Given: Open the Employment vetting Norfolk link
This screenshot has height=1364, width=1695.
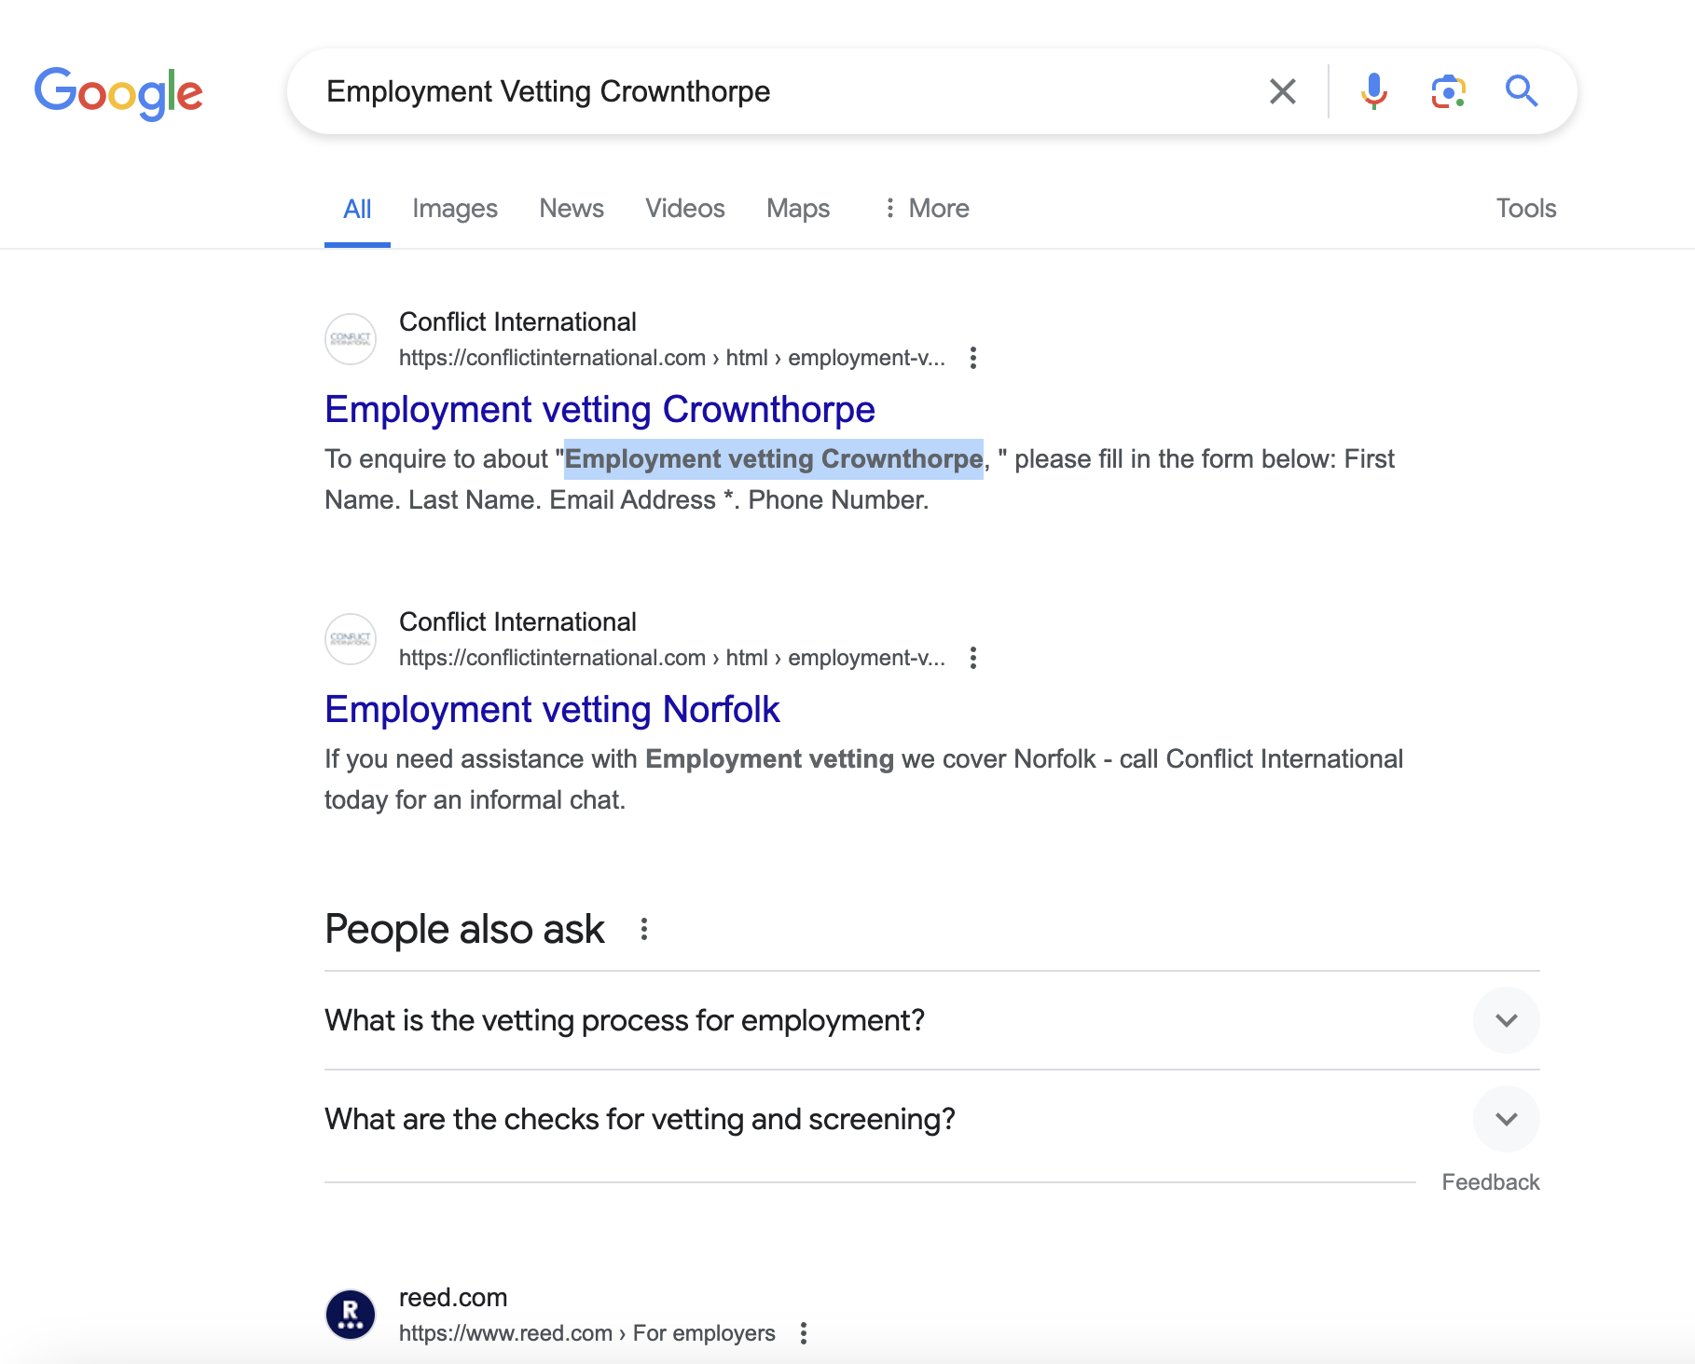Looking at the screenshot, I should (552, 710).
